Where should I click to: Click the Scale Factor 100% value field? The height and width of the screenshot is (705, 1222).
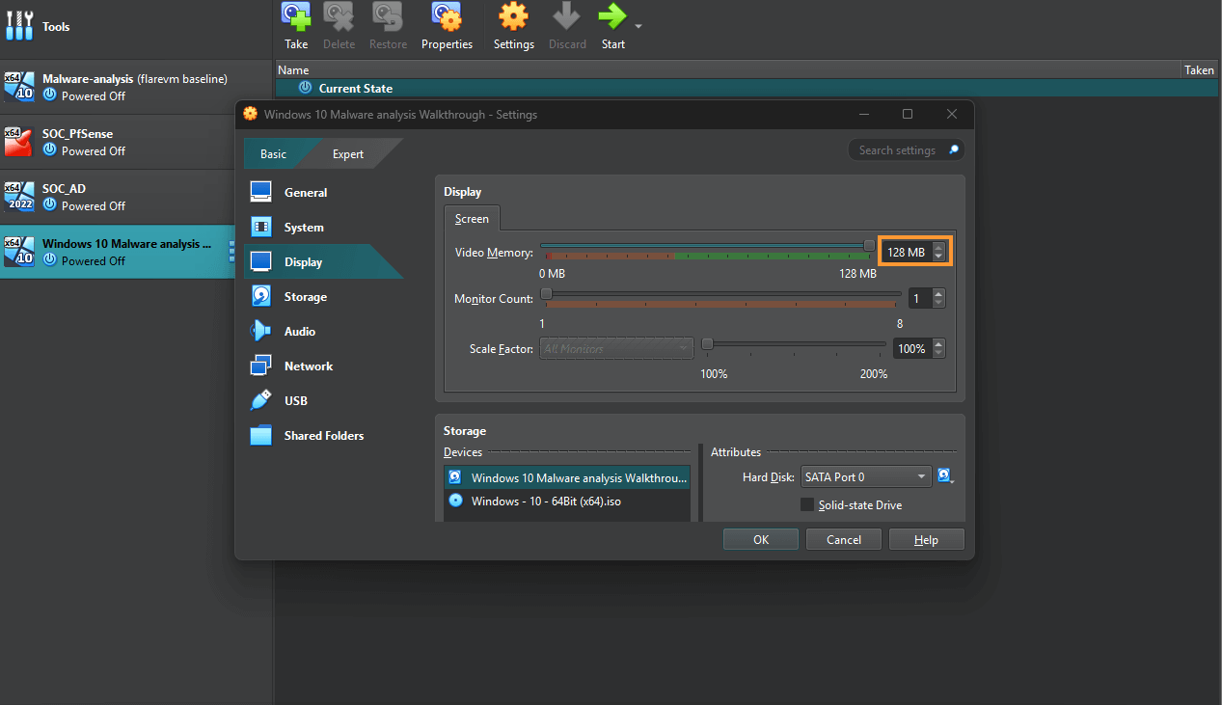(912, 349)
